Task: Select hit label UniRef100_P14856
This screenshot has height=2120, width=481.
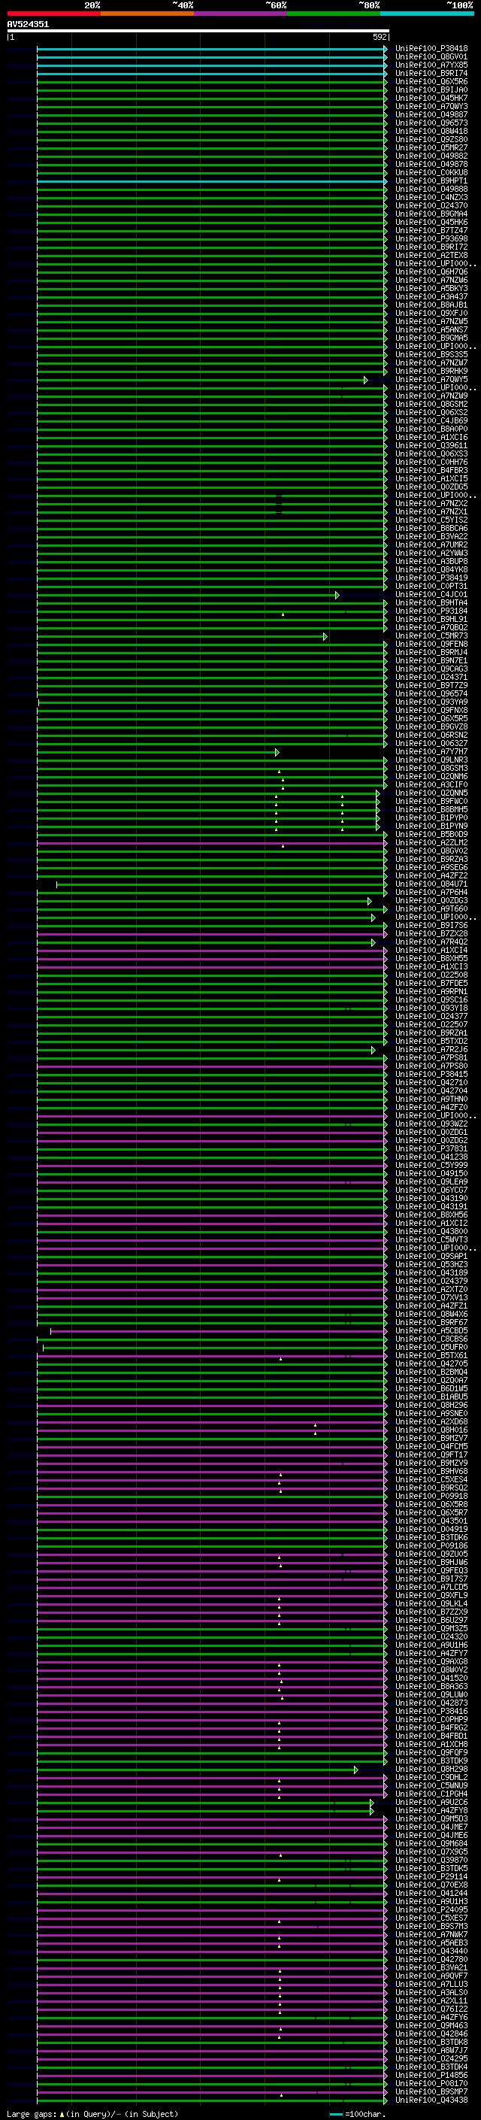Action: 431,2075
